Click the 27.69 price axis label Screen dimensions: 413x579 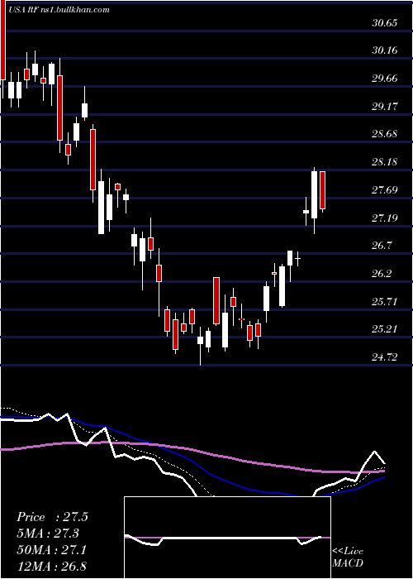coord(385,190)
